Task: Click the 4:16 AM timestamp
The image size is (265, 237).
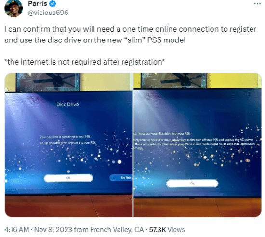Action: tap(16, 230)
